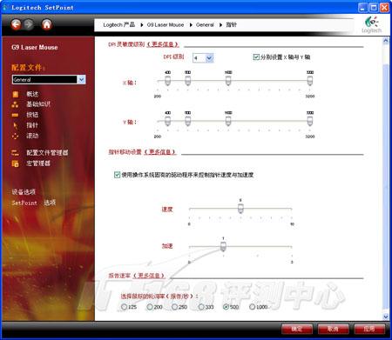Select the 滚动 scrolling sidebar icon
Viewport: 392px width, 340px height.
click(15, 136)
